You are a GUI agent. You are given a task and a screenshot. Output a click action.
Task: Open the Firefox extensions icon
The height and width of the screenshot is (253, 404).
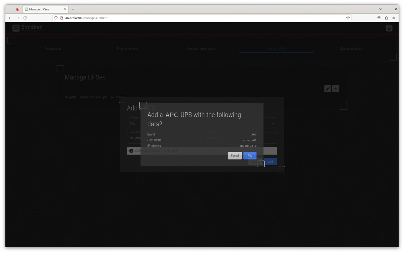click(x=386, y=18)
